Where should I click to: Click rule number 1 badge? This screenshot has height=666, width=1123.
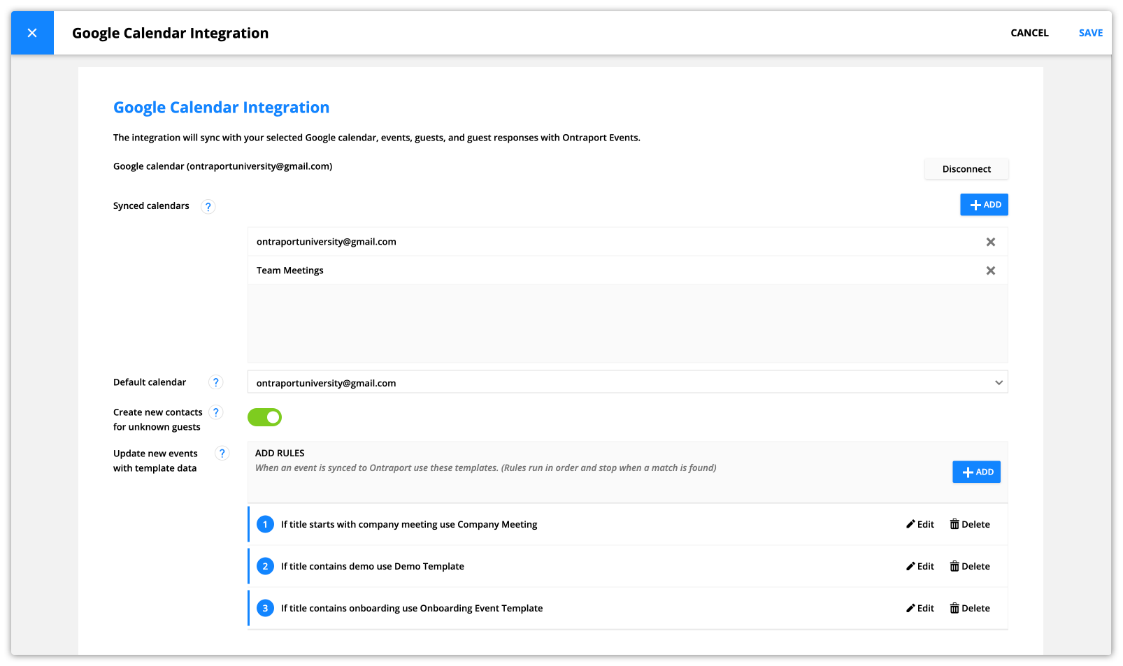265,524
